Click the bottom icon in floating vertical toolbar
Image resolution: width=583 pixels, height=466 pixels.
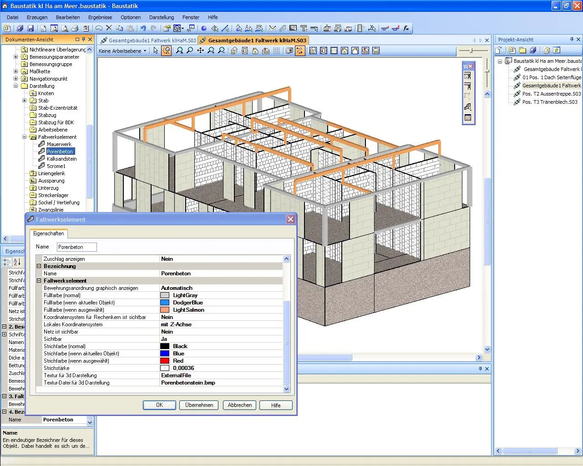pyautogui.click(x=467, y=118)
